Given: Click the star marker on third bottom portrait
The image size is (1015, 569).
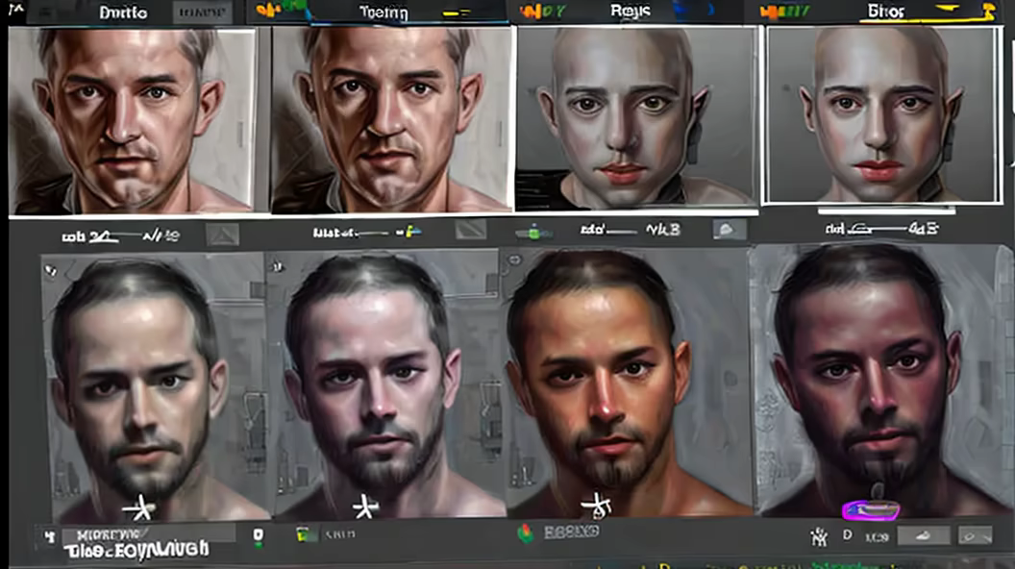Looking at the screenshot, I should point(597,505).
